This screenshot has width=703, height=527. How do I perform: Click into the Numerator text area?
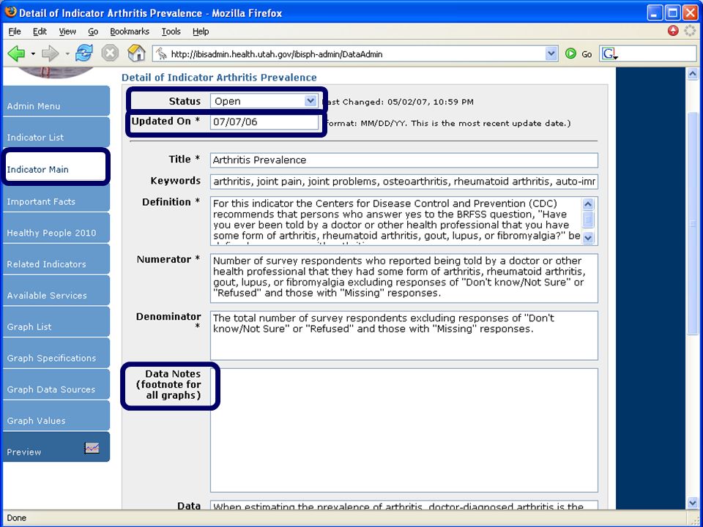point(404,278)
